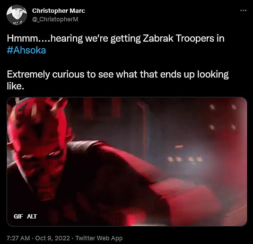
Task: Click the Oct 9, 2022 date
Action: [52, 238]
